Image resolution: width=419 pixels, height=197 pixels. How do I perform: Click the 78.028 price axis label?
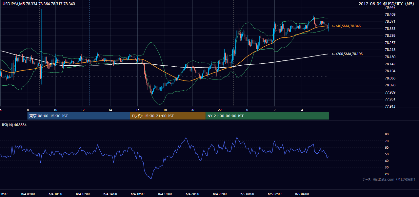click(390, 85)
